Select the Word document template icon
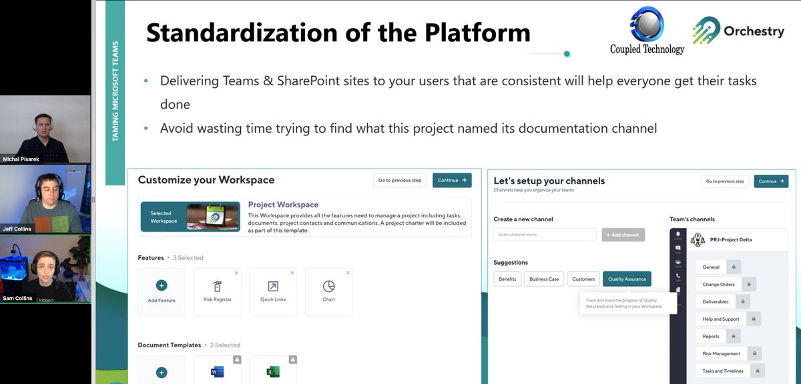Viewport: 801px width, 384px height. (x=217, y=372)
